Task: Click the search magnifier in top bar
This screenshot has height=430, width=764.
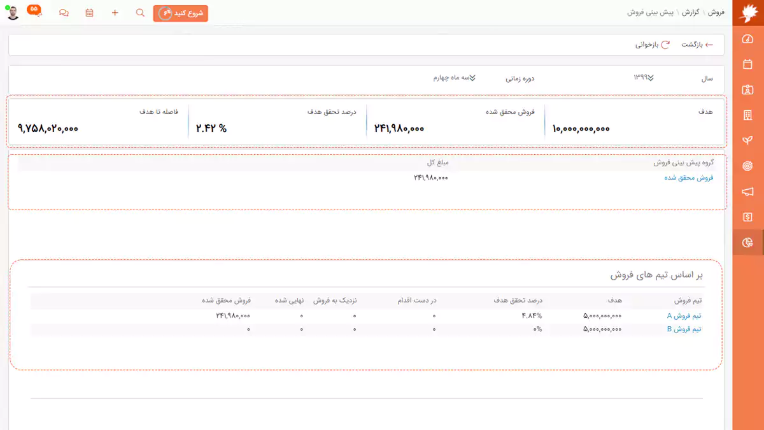Action: coord(141,13)
